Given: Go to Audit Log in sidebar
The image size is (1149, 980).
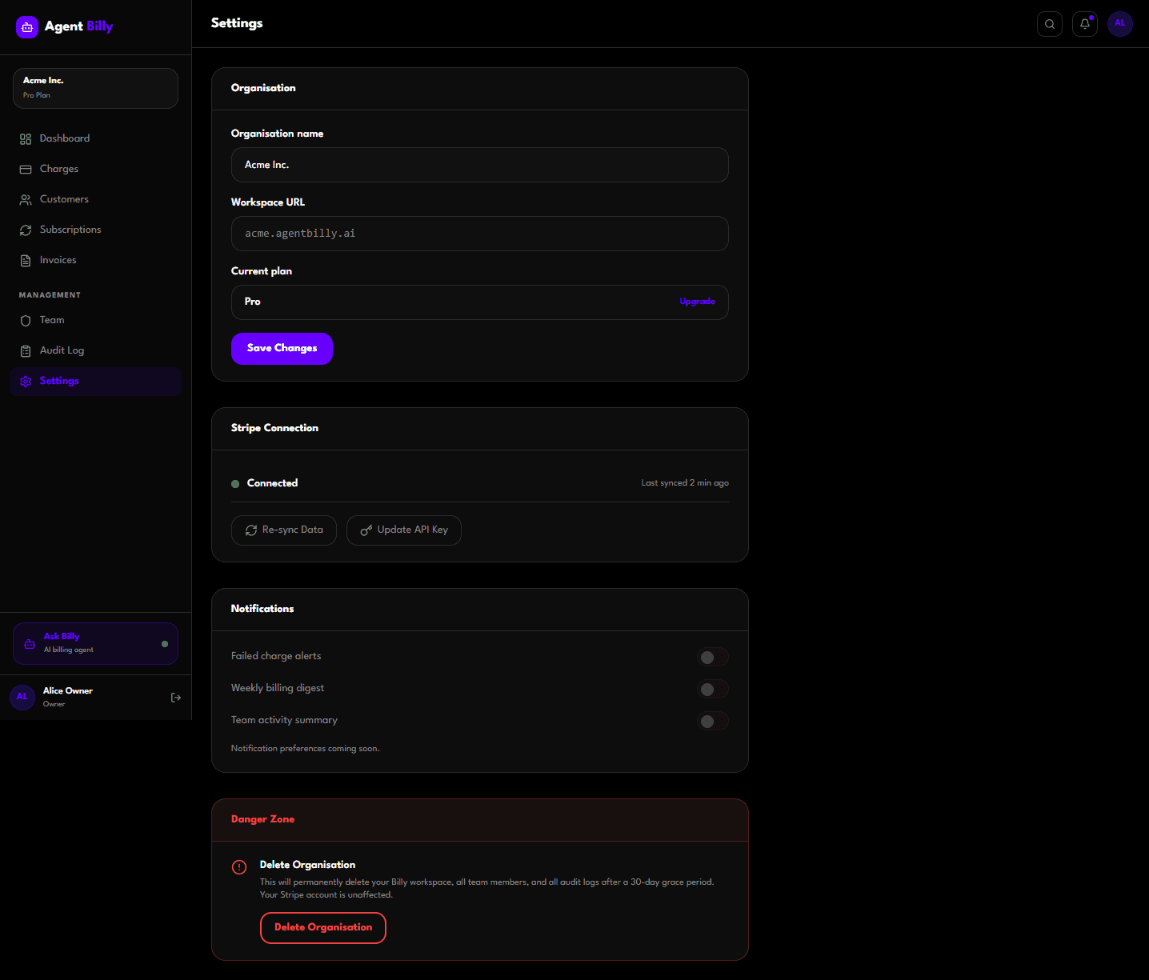Looking at the screenshot, I should (x=62, y=350).
